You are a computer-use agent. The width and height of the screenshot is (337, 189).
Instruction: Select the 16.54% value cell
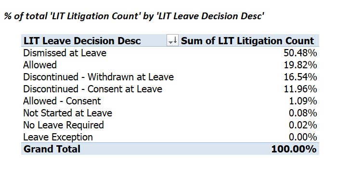tap(300, 77)
